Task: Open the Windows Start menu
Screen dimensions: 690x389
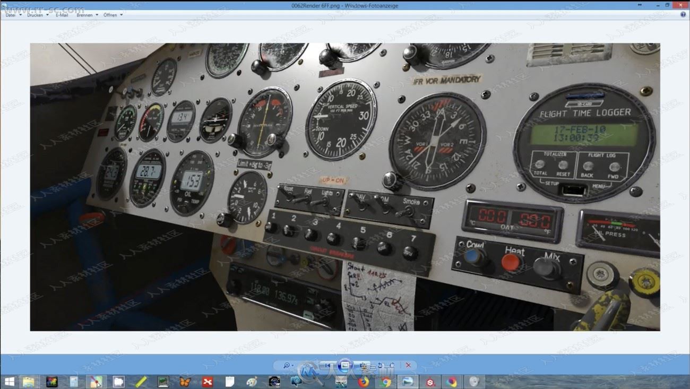Action: coord(9,382)
